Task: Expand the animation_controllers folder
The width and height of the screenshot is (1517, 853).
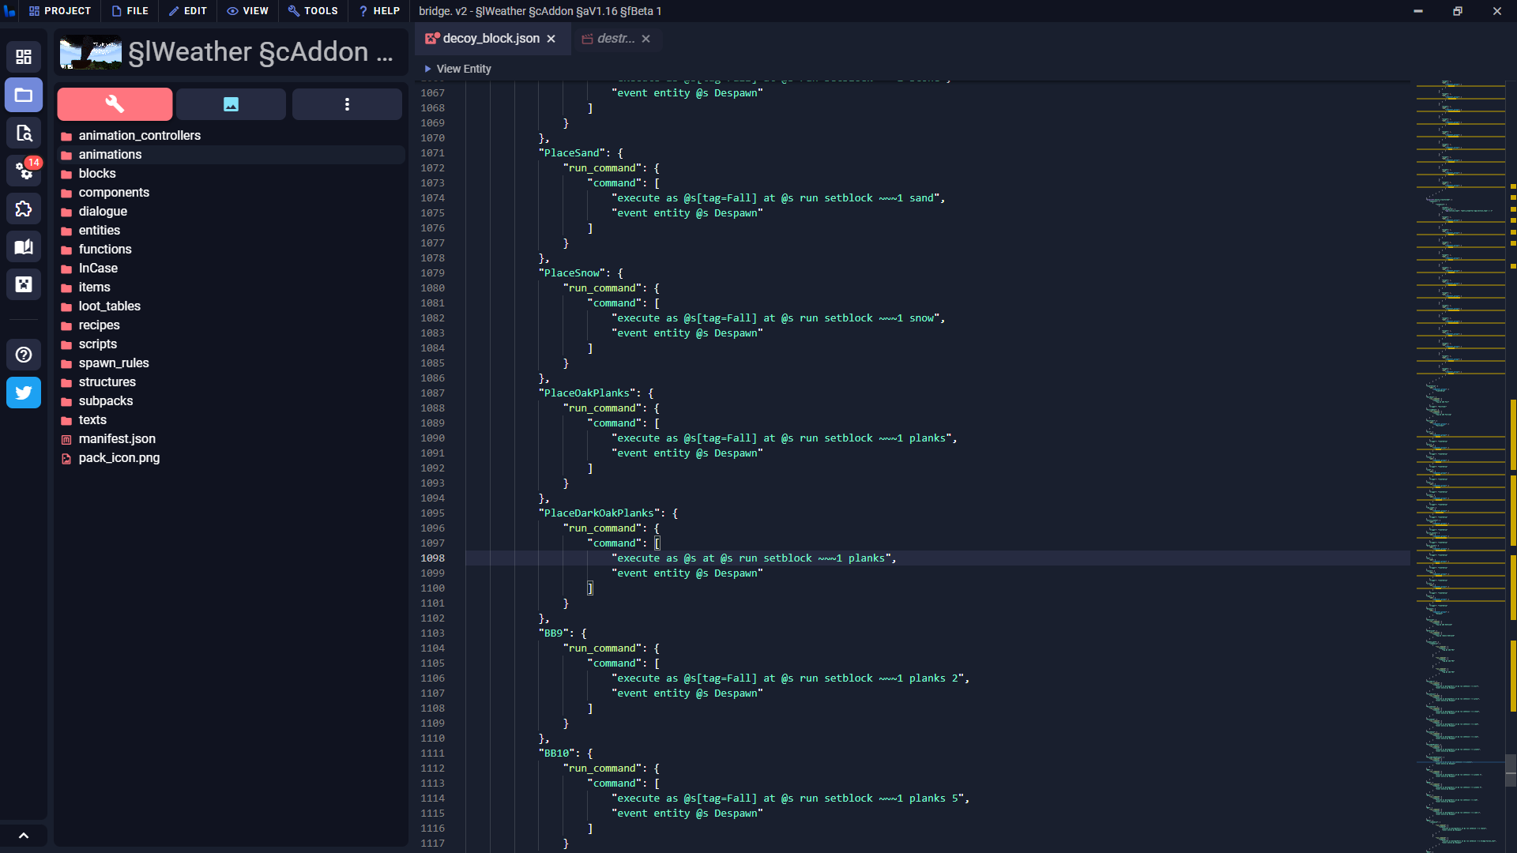Action: 139,136
